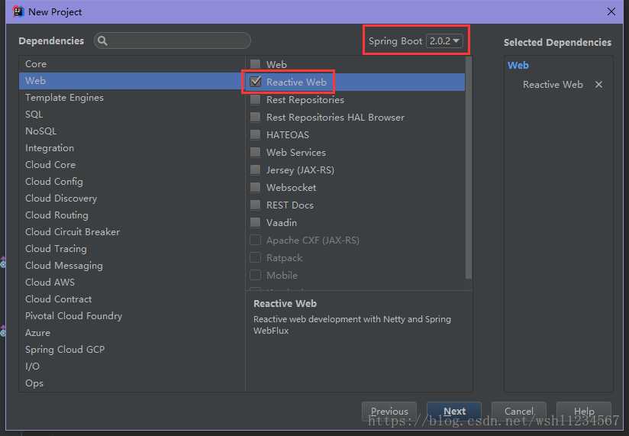The image size is (629, 436).
Task: Select the Cloud Core category
Action: (x=131, y=165)
